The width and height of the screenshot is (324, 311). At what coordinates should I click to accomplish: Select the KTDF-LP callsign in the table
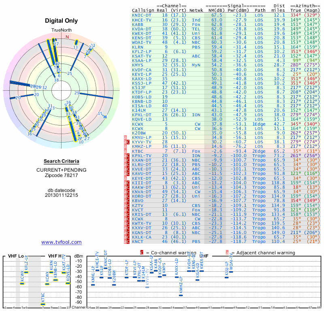click(141, 92)
